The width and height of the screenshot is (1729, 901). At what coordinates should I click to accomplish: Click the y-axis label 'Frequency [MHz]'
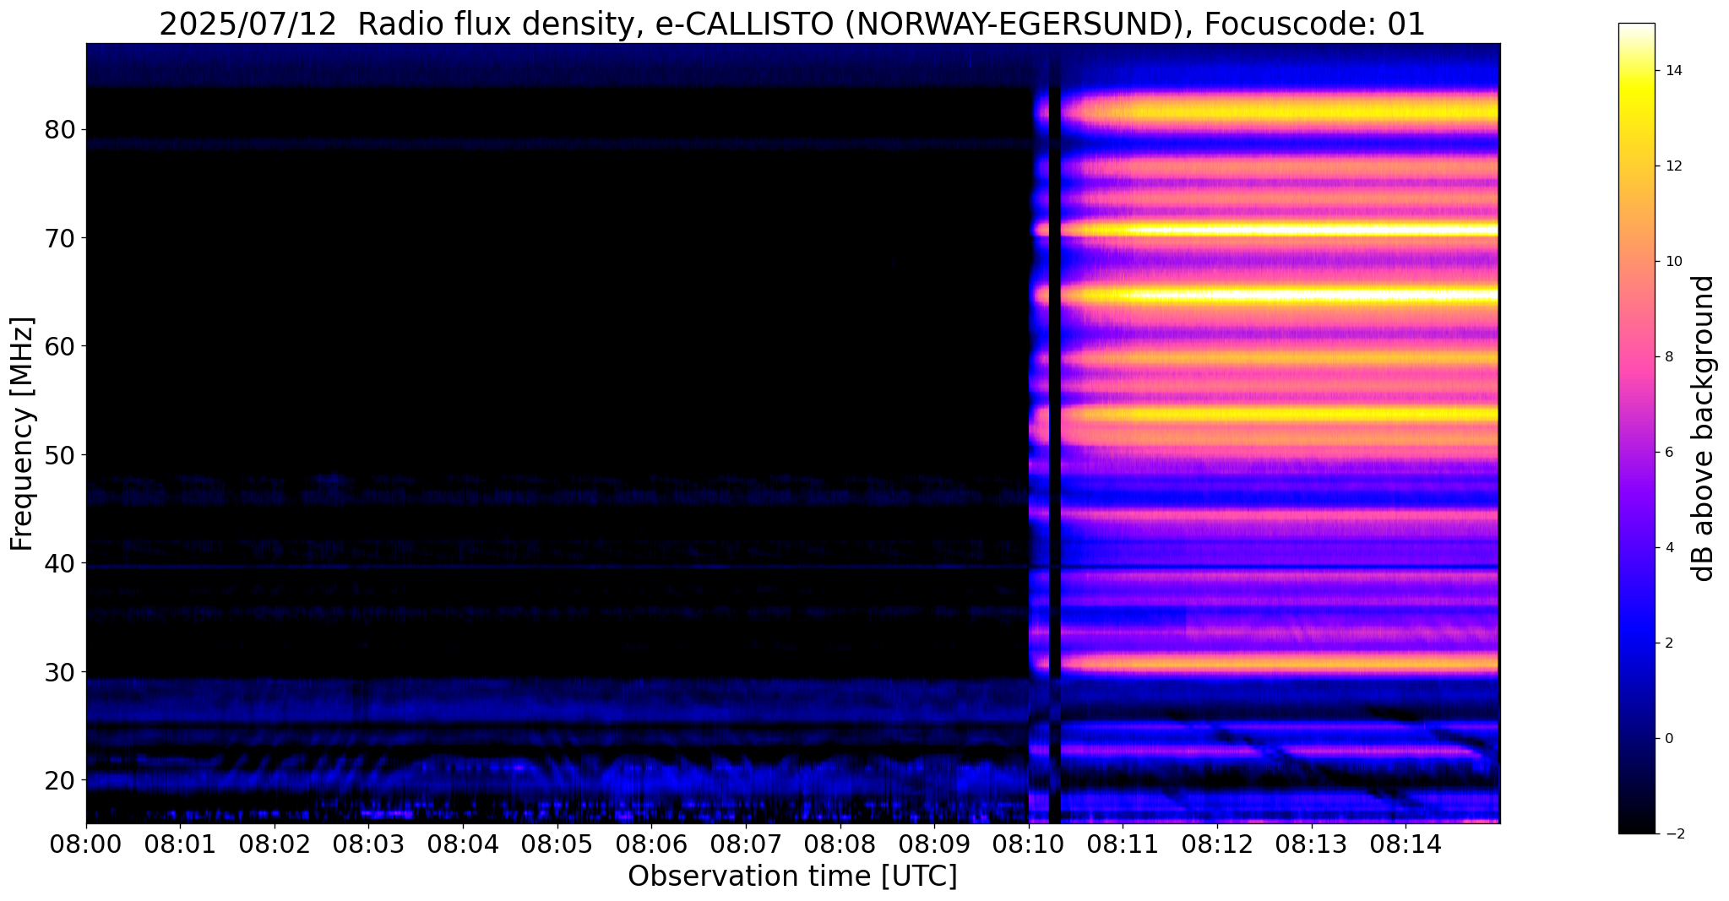coord(23,434)
